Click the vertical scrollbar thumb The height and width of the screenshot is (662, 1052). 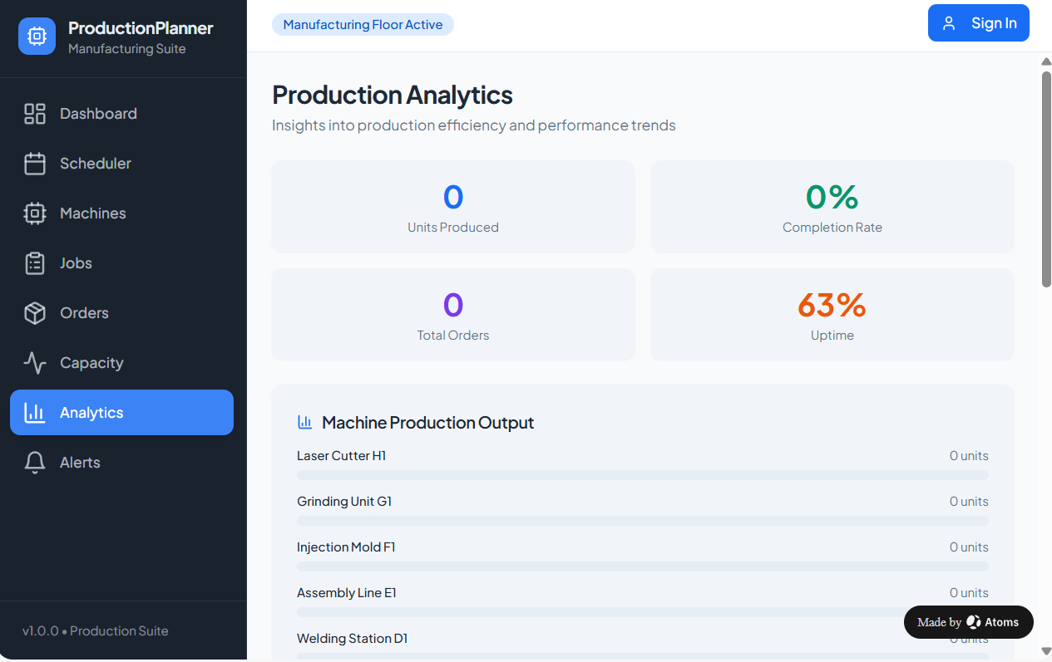(x=1046, y=179)
